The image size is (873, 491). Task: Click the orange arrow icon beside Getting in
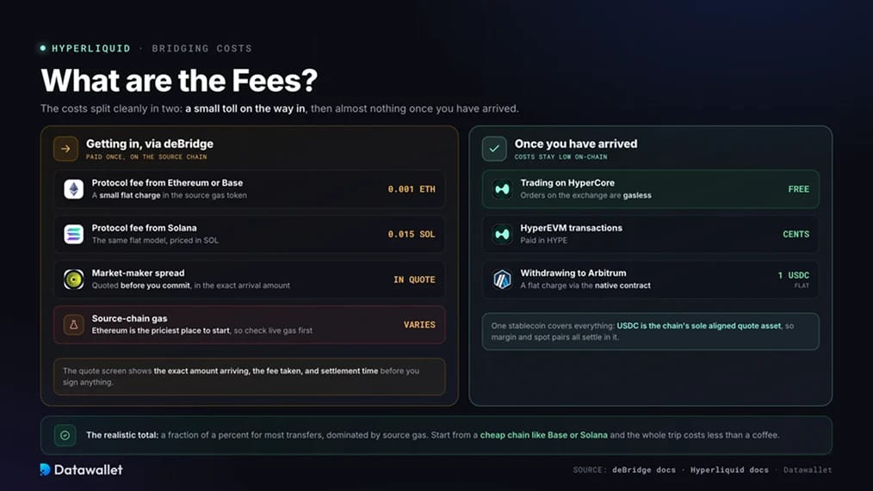[65, 149]
